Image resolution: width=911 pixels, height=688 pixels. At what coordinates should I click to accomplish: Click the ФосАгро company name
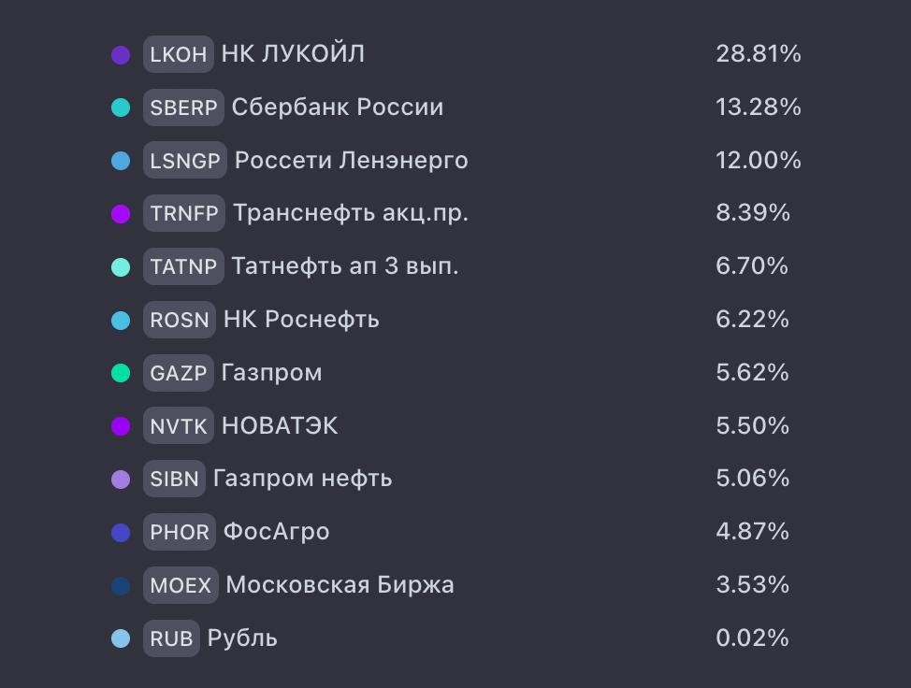pyautogui.click(x=276, y=532)
